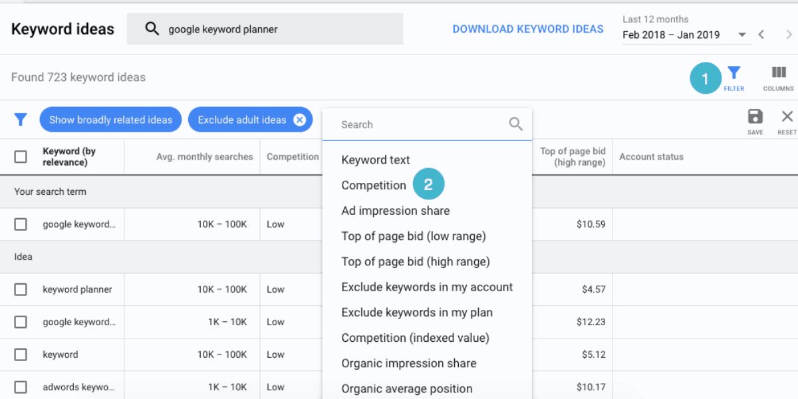Click the Account status column header
The height and width of the screenshot is (399, 798).
tap(651, 157)
